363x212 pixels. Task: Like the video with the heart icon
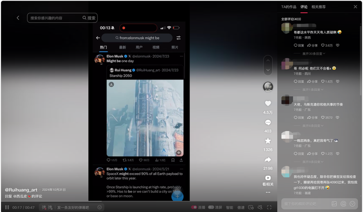268,104
